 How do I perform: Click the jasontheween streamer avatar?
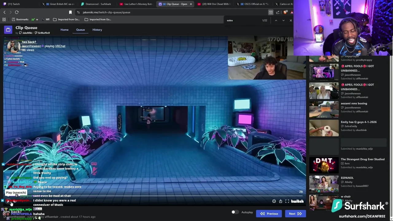(x=14, y=46)
